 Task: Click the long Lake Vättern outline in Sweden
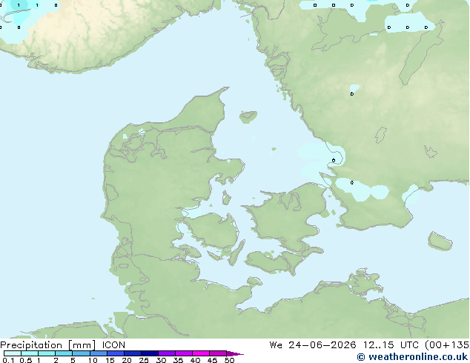point(421,53)
